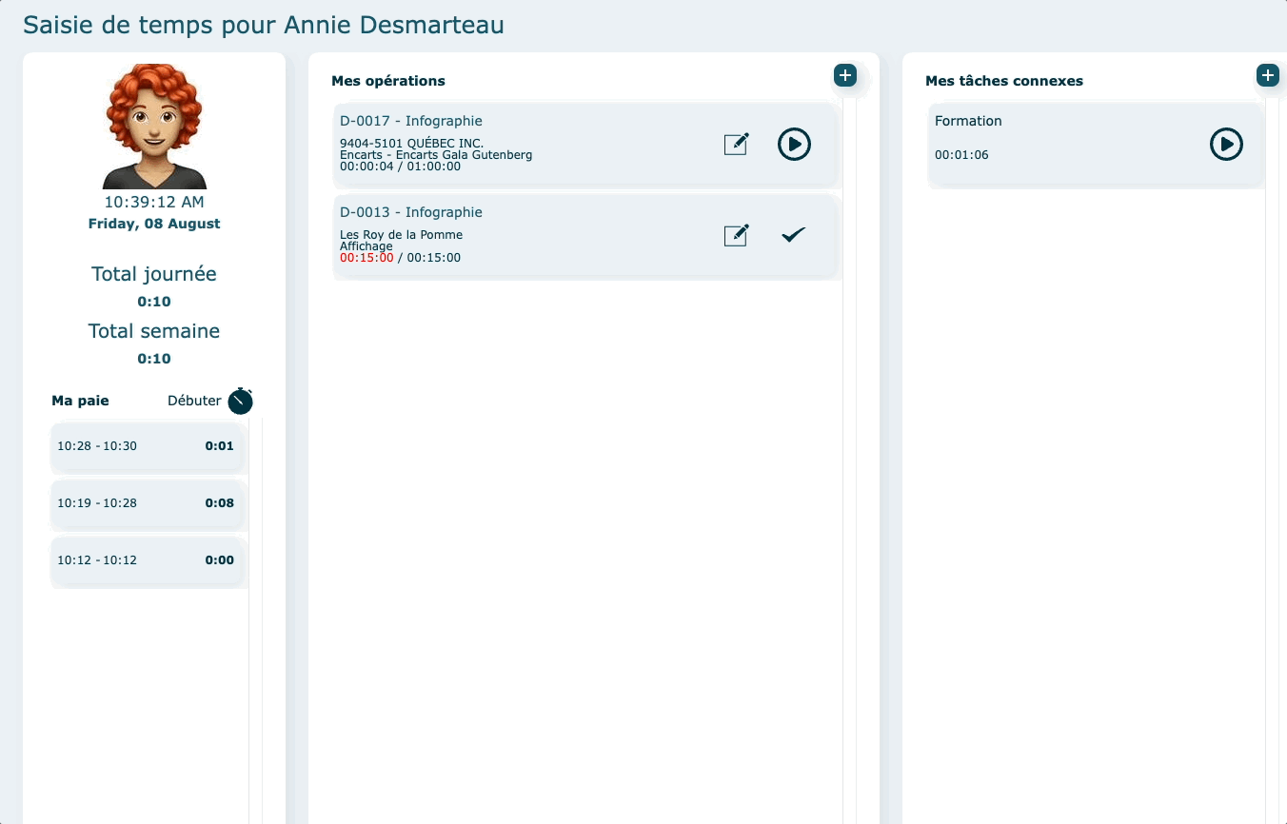Viewport: 1287px width, 824px height.
Task: Add a new task in Mes tâches connexes
Action: coord(1267,76)
